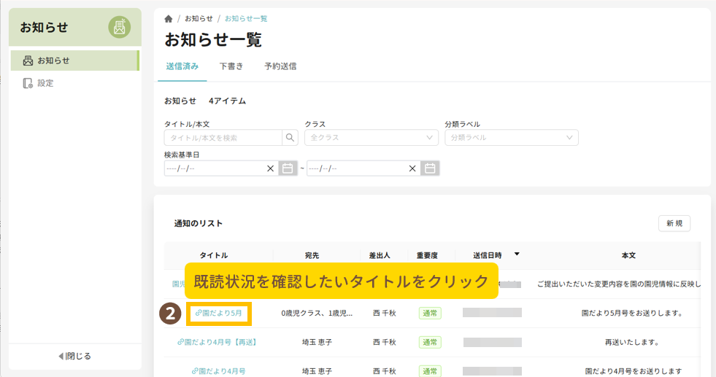Open the start date calendar picker
This screenshot has height=377, width=716.
tap(288, 168)
